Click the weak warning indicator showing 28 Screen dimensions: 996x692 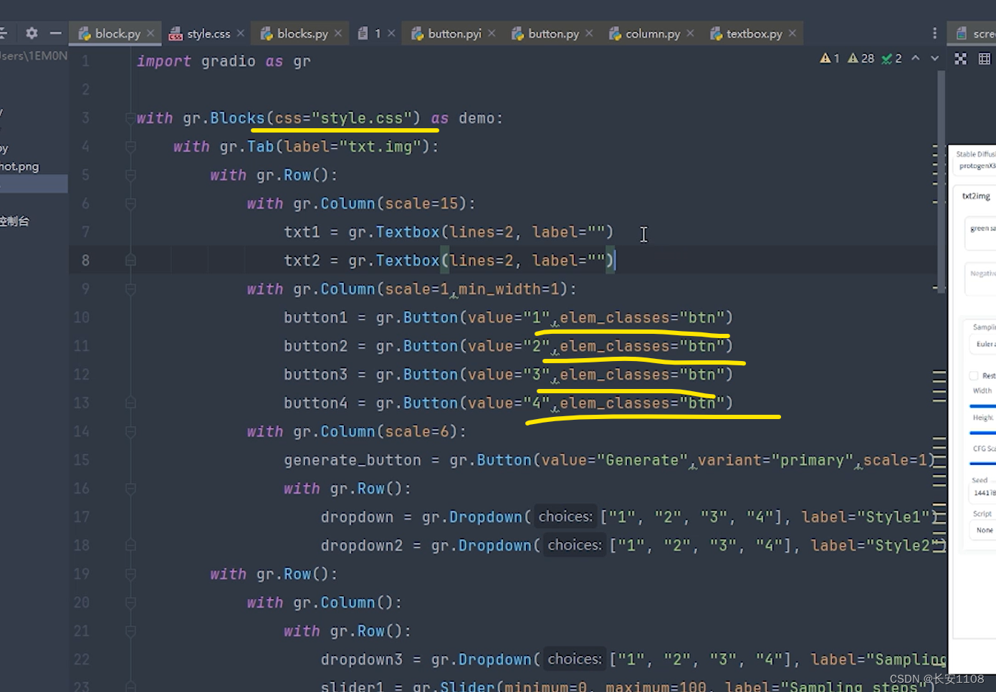click(861, 59)
